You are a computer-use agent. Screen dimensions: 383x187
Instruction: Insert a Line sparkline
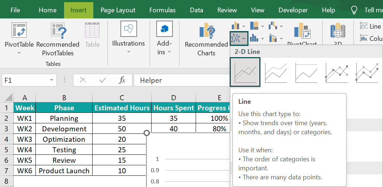(x=370, y=26)
